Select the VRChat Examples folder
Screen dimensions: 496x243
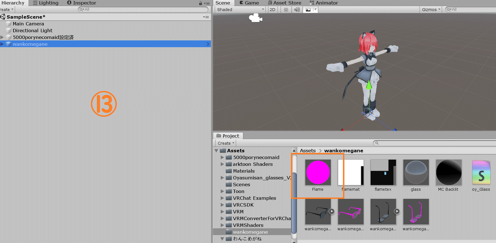coord(254,198)
